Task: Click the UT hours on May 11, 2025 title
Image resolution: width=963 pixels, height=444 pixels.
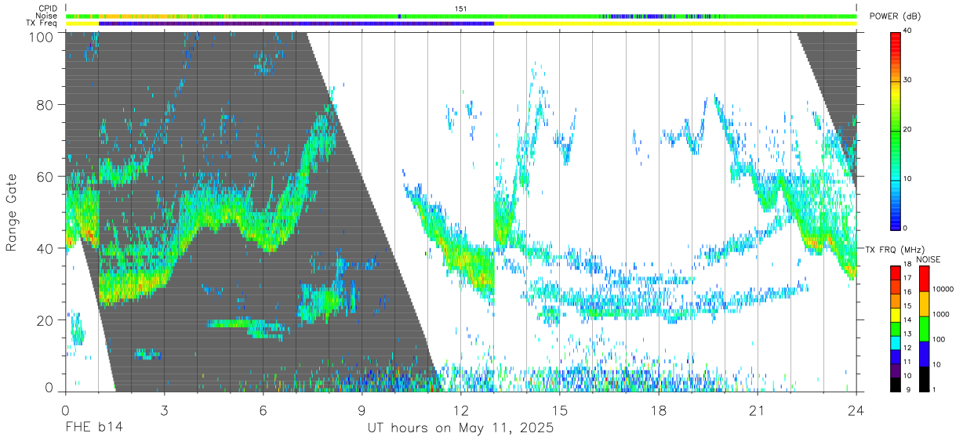Action: tap(461, 428)
